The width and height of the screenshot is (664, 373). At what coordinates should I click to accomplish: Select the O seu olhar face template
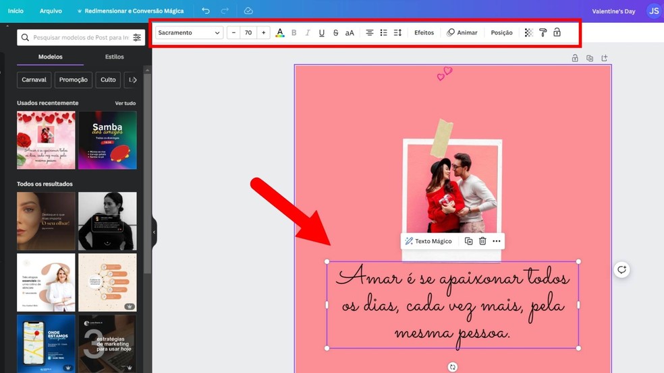tap(46, 221)
